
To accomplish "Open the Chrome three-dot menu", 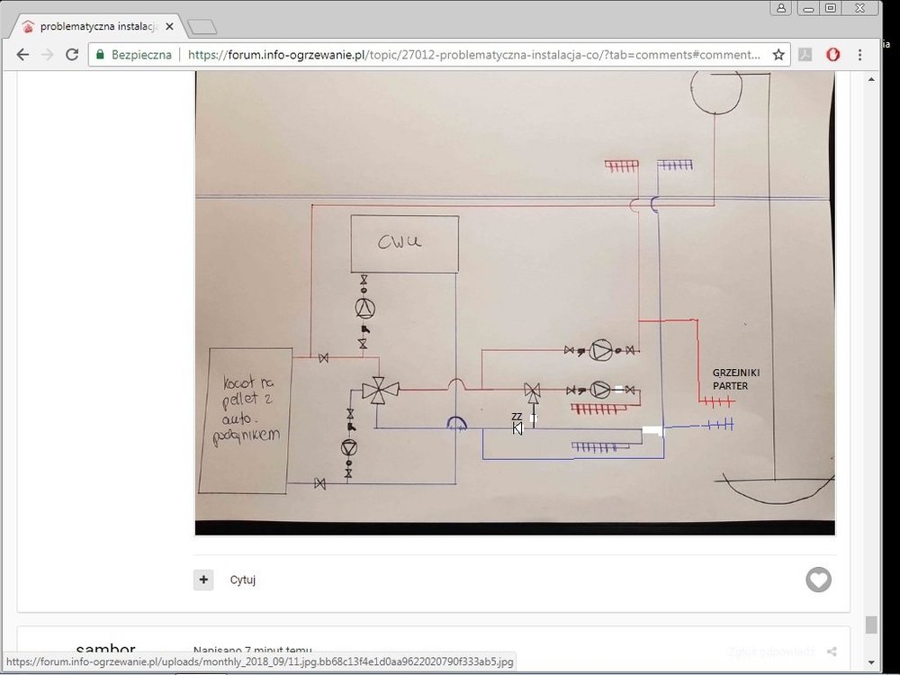I will coord(860,55).
